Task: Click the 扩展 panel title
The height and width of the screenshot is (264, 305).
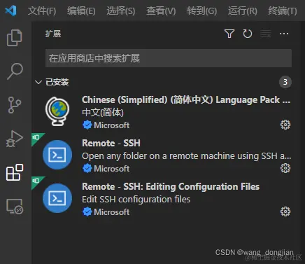Action: (53, 34)
